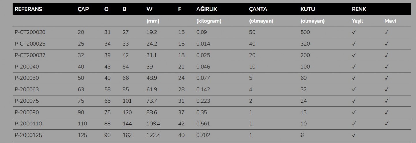Click the KUTU column header
The height and width of the screenshot is (143, 416).
point(308,9)
